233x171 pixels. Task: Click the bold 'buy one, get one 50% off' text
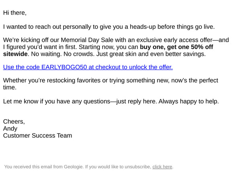click(176, 47)
